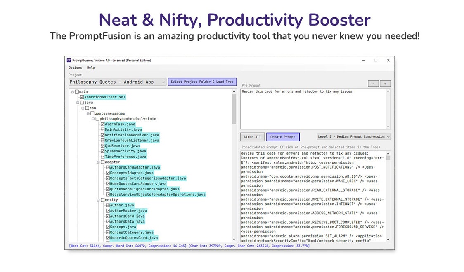Click the tree panel scroll-up arrow
The image size is (464, 272).
click(x=234, y=92)
